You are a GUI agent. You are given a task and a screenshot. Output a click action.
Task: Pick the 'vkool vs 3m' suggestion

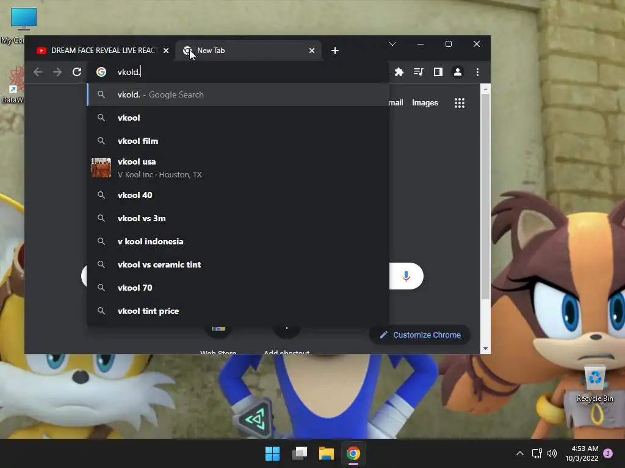point(238,218)
